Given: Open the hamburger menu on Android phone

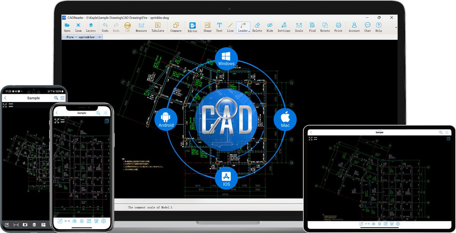Looking at the screenshot, I should point(63,98).
